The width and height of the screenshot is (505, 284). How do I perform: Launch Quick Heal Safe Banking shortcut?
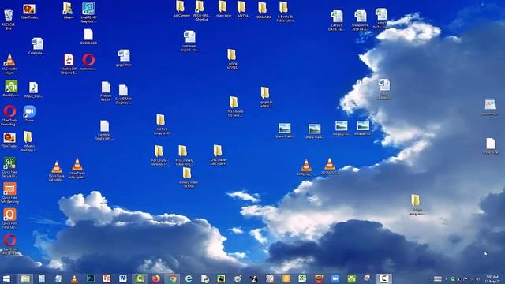tap(9, 192)
